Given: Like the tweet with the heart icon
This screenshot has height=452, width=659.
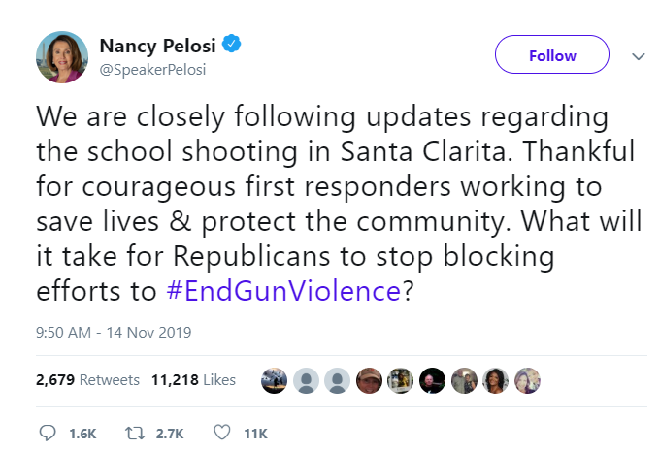Looking at the screenshot, I should (220, 433).
